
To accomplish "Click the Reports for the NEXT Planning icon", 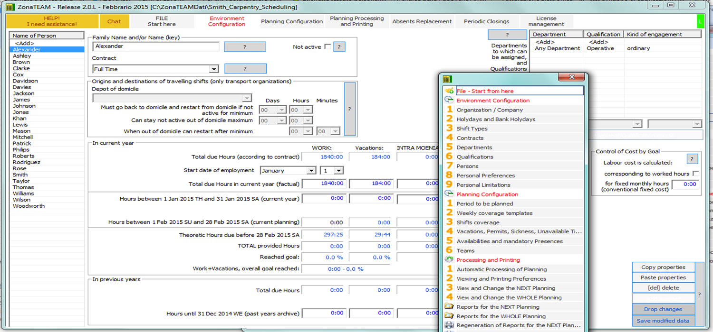I will click(449, 307).
